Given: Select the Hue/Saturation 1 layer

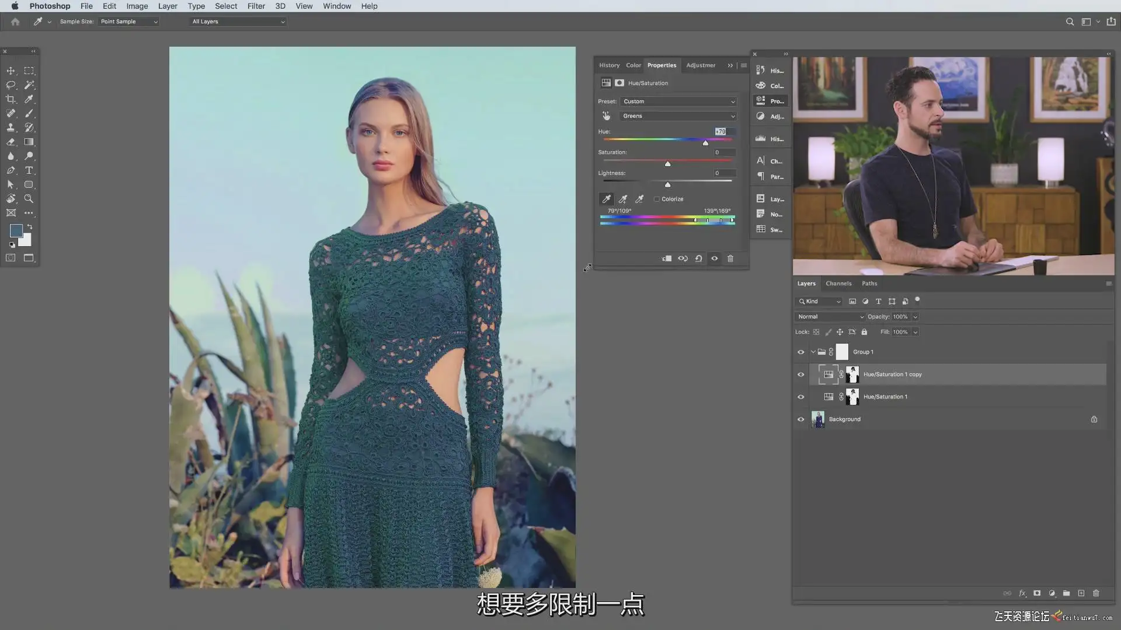Looking at the screenshot, I should pos(885,397).
